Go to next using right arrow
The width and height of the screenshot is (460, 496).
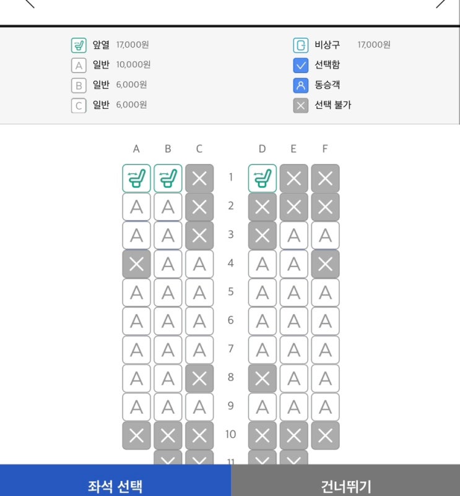[x=441, y=3]
